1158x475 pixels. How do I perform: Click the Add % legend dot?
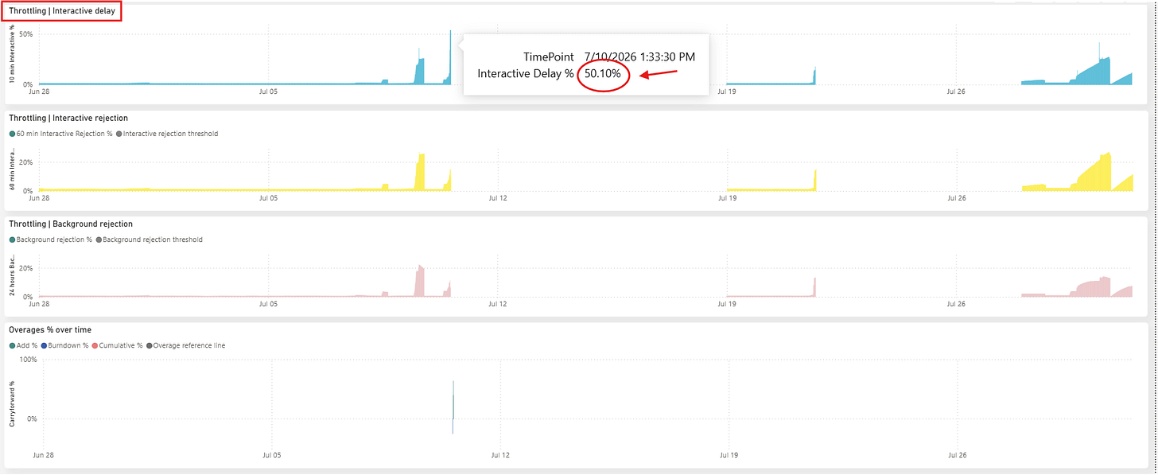coord(12,345)
